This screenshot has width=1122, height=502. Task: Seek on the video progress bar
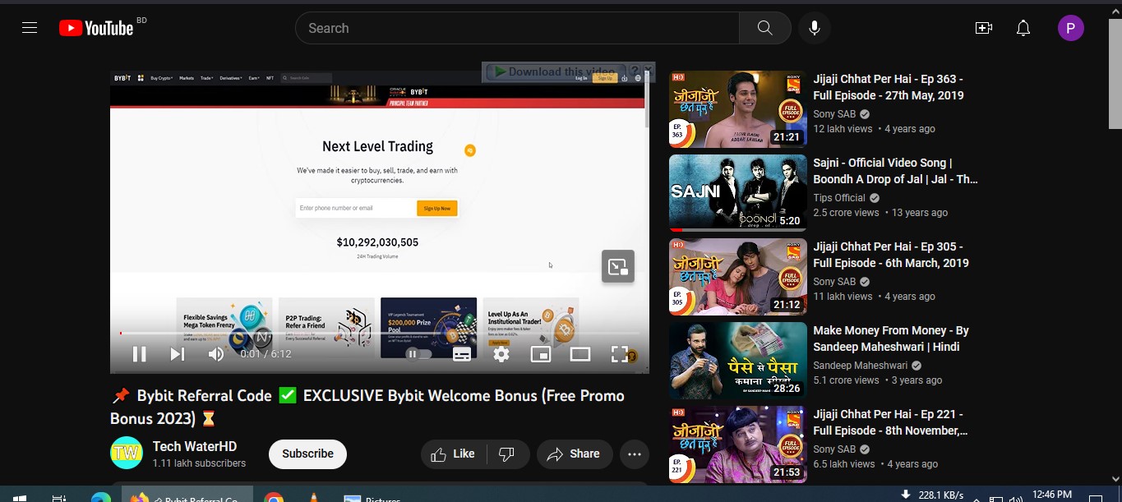(380, 333)
